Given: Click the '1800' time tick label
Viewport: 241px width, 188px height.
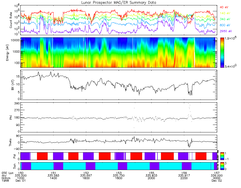Looking at the screenshot, I should pyautogui.click(x=119, y=178).
